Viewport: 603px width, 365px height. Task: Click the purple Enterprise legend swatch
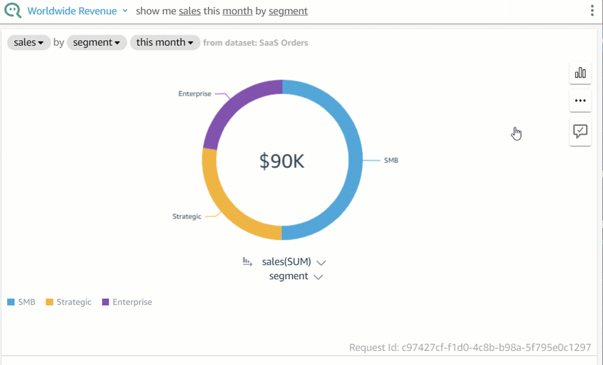coord(105,302)
